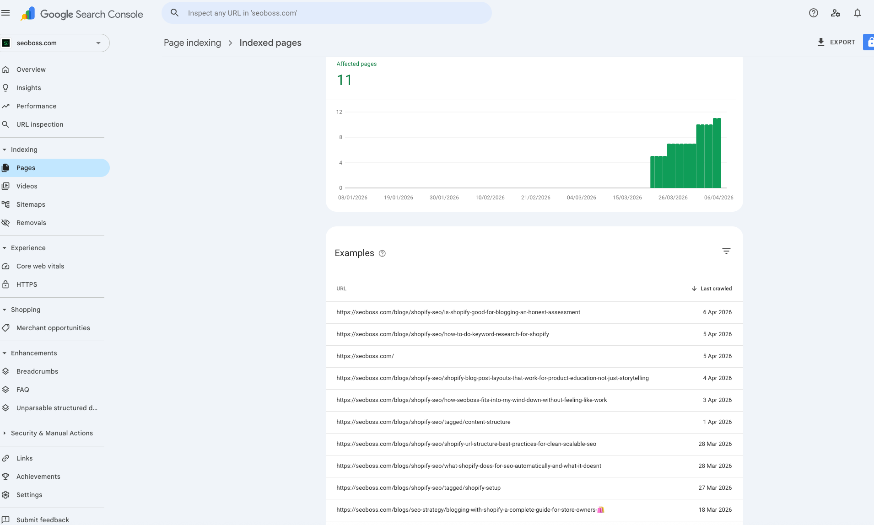
Task: Open the tagged/shopify-setup URL row
Action: (x=534, y=488)
